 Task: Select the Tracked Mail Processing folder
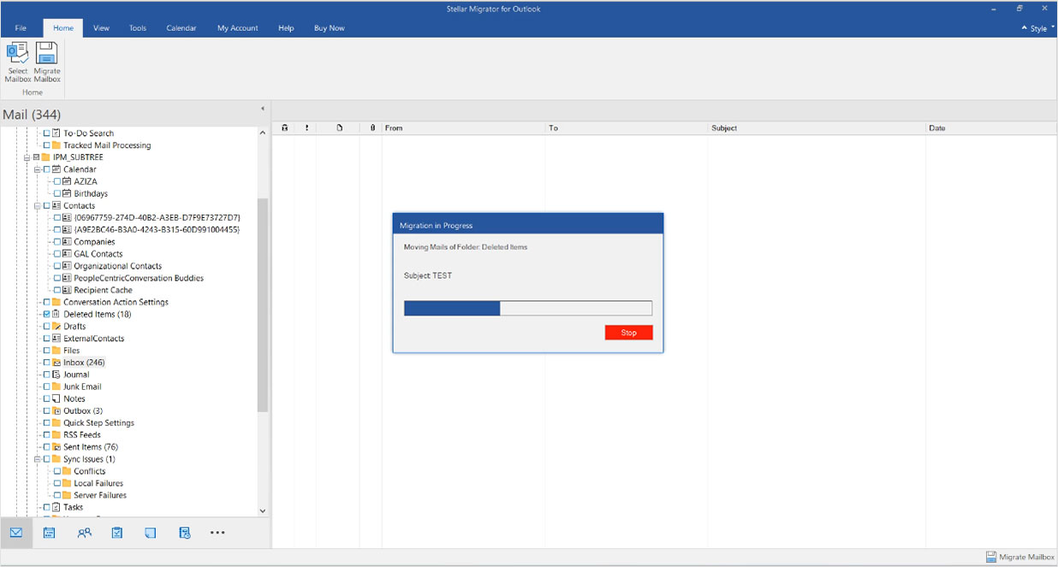pos(107,145)
